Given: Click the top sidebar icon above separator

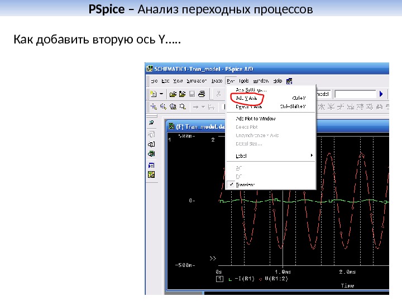Looking at the screenshot, I should coord(151,123).
